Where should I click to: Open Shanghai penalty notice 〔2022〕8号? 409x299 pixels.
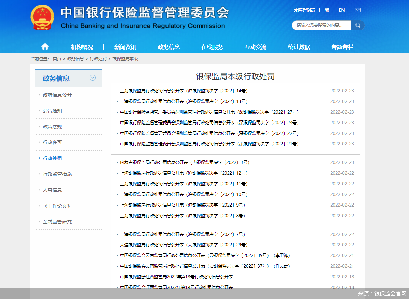182,216
